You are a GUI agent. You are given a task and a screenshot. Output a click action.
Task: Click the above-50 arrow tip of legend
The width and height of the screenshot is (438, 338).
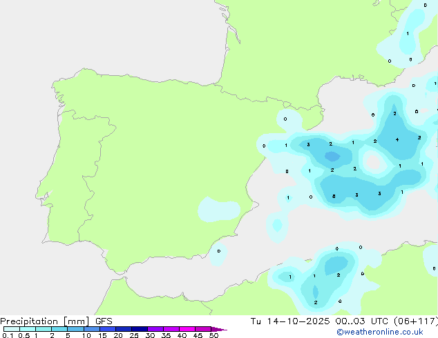(219, 329)
